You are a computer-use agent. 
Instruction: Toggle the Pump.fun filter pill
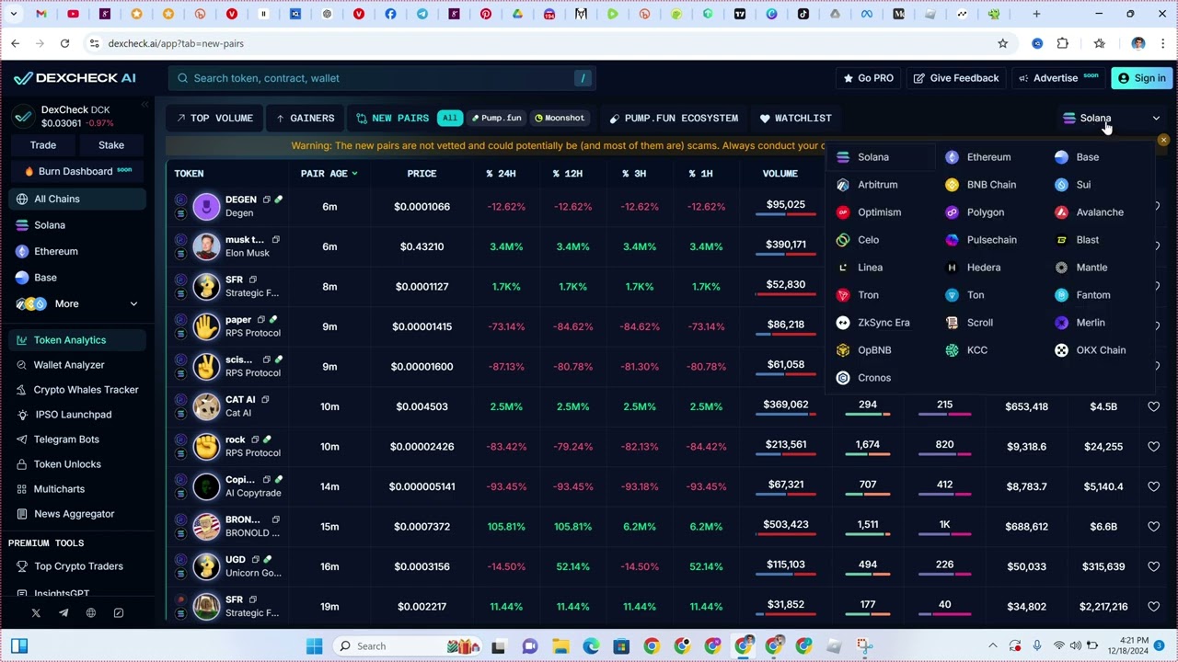point(497,118)
